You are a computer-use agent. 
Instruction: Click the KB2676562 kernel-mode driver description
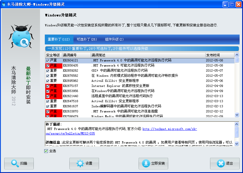[x=135, y=76]
